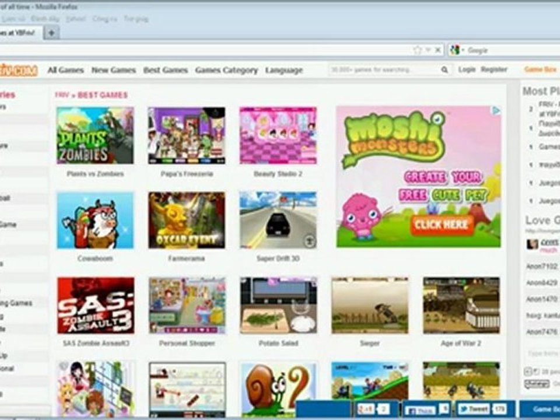Screen dimensions: 560x420
Task: Open the Google search engine selector icon
Action: coord(455,50)
